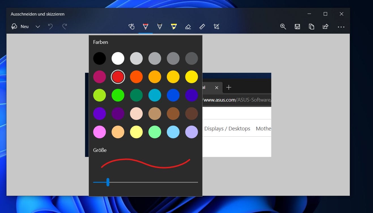Screen dimensions: 373x213
Task: Pick the pink color swatch
Action: [x=99, y=132]
